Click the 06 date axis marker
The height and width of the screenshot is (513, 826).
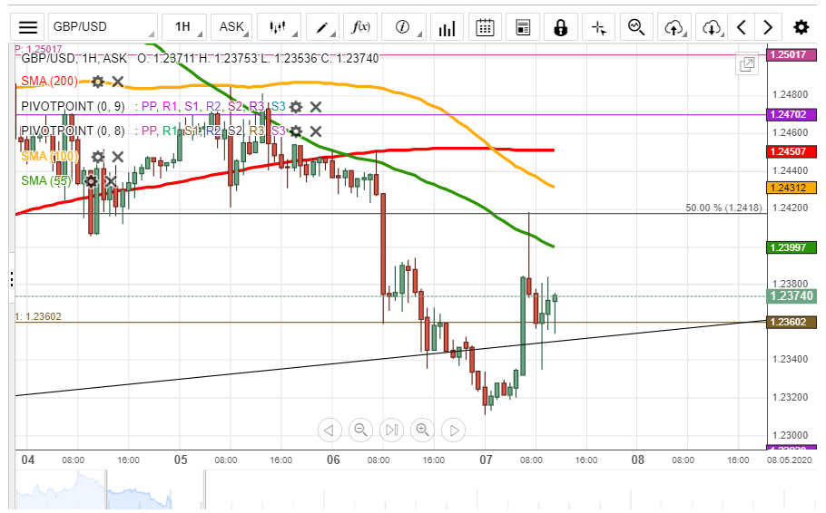click(x=333, y=460)
